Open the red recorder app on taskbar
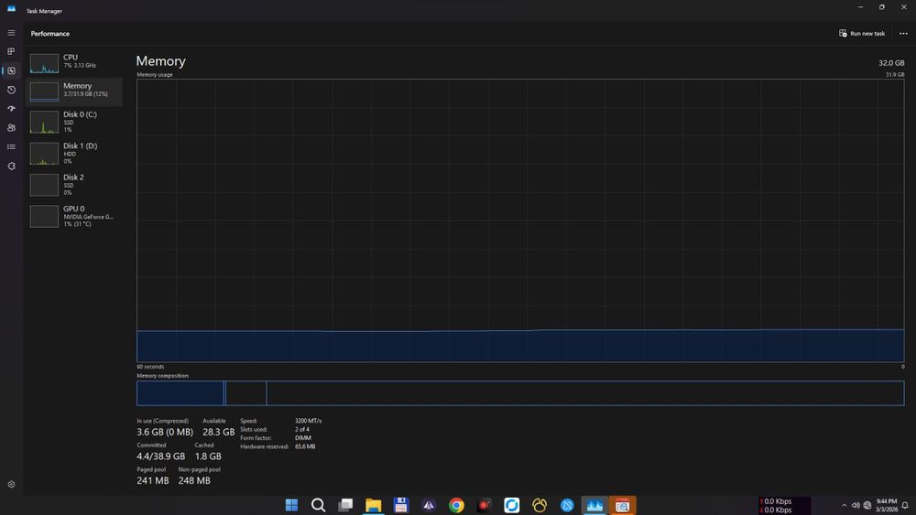Image resolution: width=916 pixels, height=515 pixels. click(x=484, y=505)
